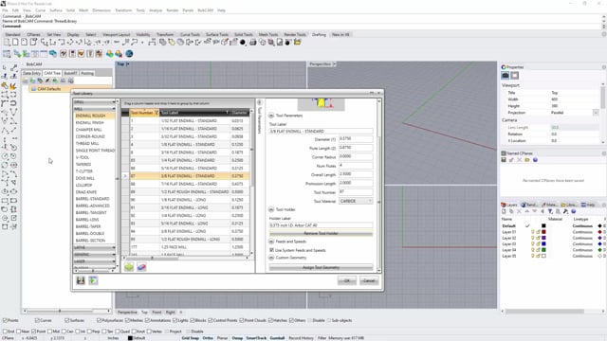Toggle the Surfaces selection filter checkbox
The height and width of the screenshot is (341, 607).
(x=67, y=320)
